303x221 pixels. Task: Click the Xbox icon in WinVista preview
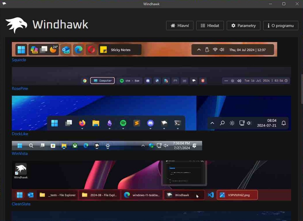click(x=75, y=146)
